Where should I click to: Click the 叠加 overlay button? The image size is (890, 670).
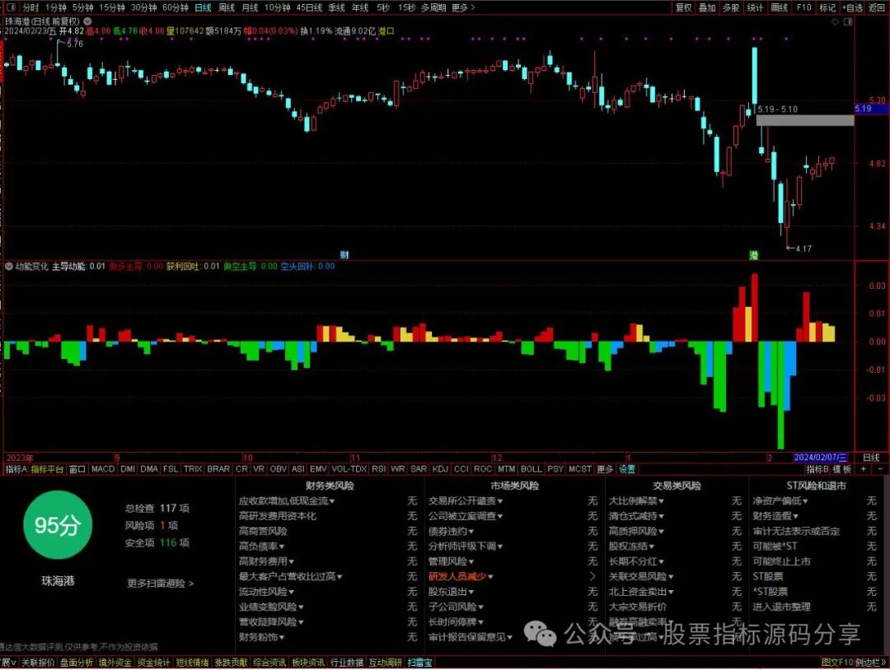707,7
